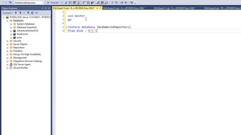
Task: Open the Query Options icon
Action: 75,3
